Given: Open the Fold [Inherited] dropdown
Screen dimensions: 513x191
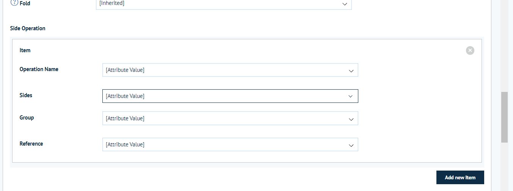Looking at the screenshot, I should (x=224, y=4).
